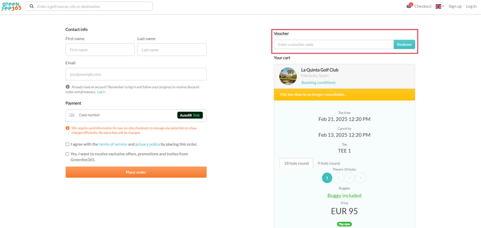Switch to the 9 hole round tab
Viewport: 481px width, 228px height.
329,163
